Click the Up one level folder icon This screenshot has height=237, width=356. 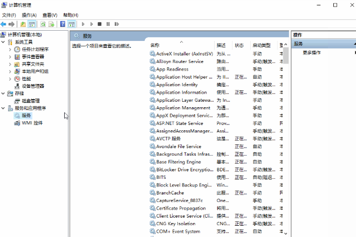tap(23, 24)
